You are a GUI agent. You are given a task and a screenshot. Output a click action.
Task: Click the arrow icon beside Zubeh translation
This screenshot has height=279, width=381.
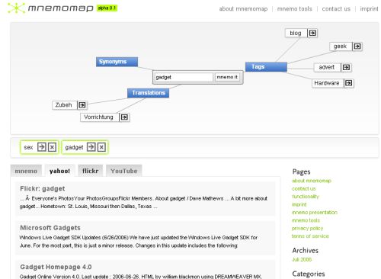tap(82, 105)
